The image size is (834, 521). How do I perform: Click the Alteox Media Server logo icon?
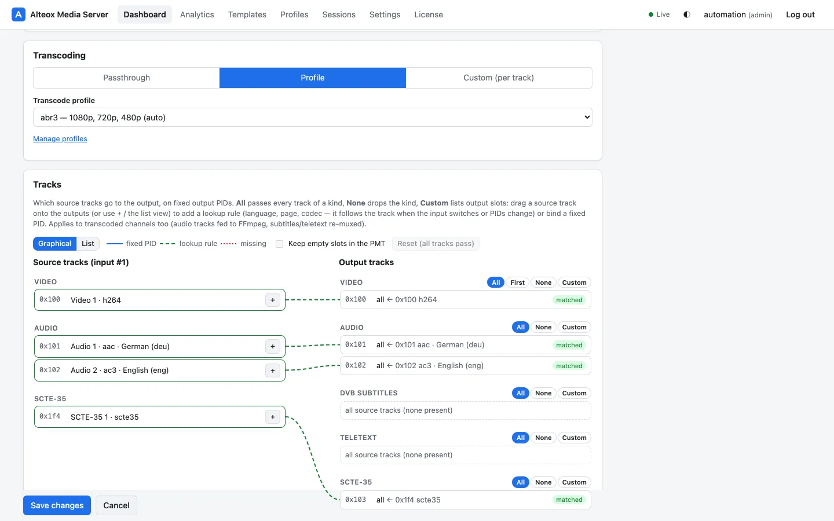tap(19, 14)
